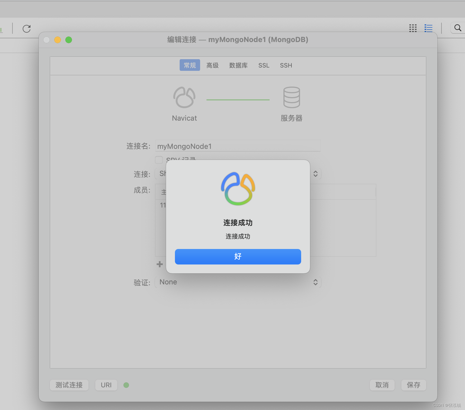Switch to grid view icon

click(413, 28)
